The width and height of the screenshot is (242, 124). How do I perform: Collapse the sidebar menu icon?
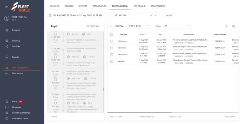tap(7, 7)
